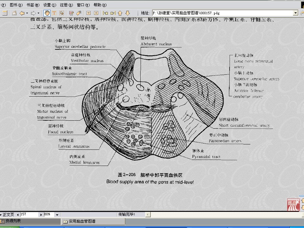Click the region capture tool icon
This screenshot has width=304, height=228.
tap(62, 13)
